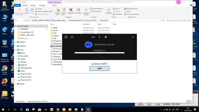The image size is (199, 112).
Task: Click Inverser la sélection
Action: (132, 14)
